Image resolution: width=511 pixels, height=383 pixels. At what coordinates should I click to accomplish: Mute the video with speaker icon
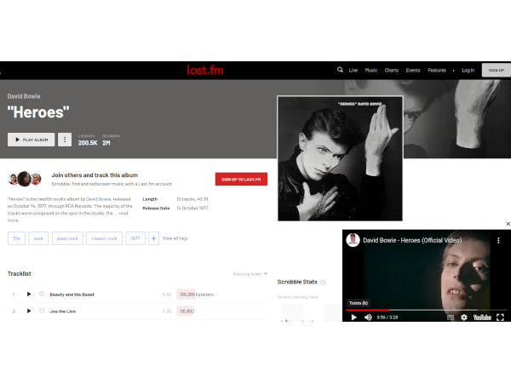point(368,317)
